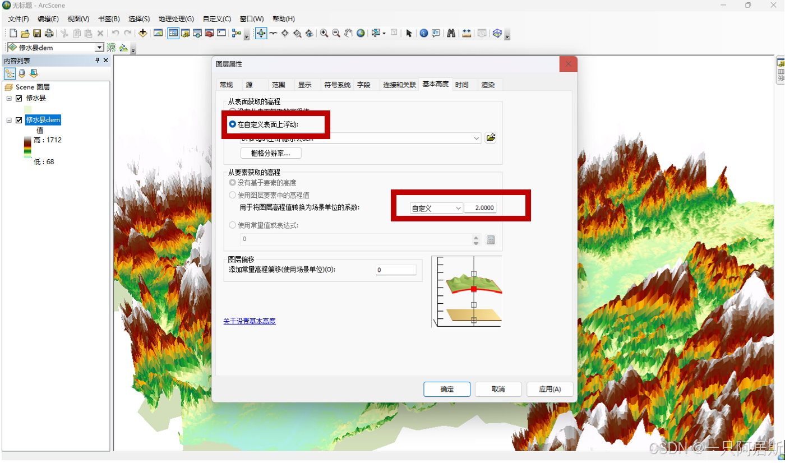This screenshot has width=785, height=463.
Task: Select 没有基于要素的高度 radio option
Action: click(232, 183)
